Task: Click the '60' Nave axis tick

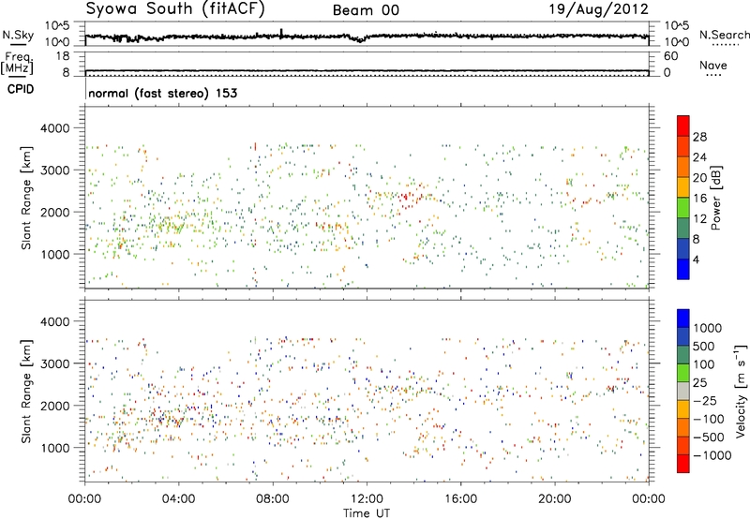Action: click(x=671, y=56)
